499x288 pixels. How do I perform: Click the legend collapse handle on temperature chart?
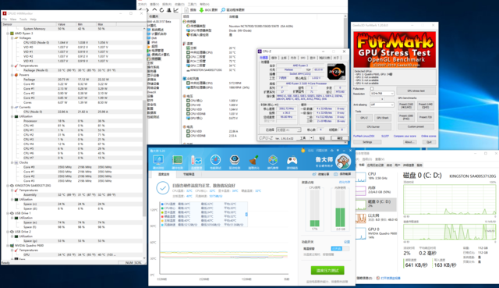point(246,215)
